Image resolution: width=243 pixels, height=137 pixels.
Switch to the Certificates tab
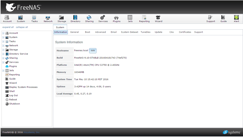coord(185,32)
